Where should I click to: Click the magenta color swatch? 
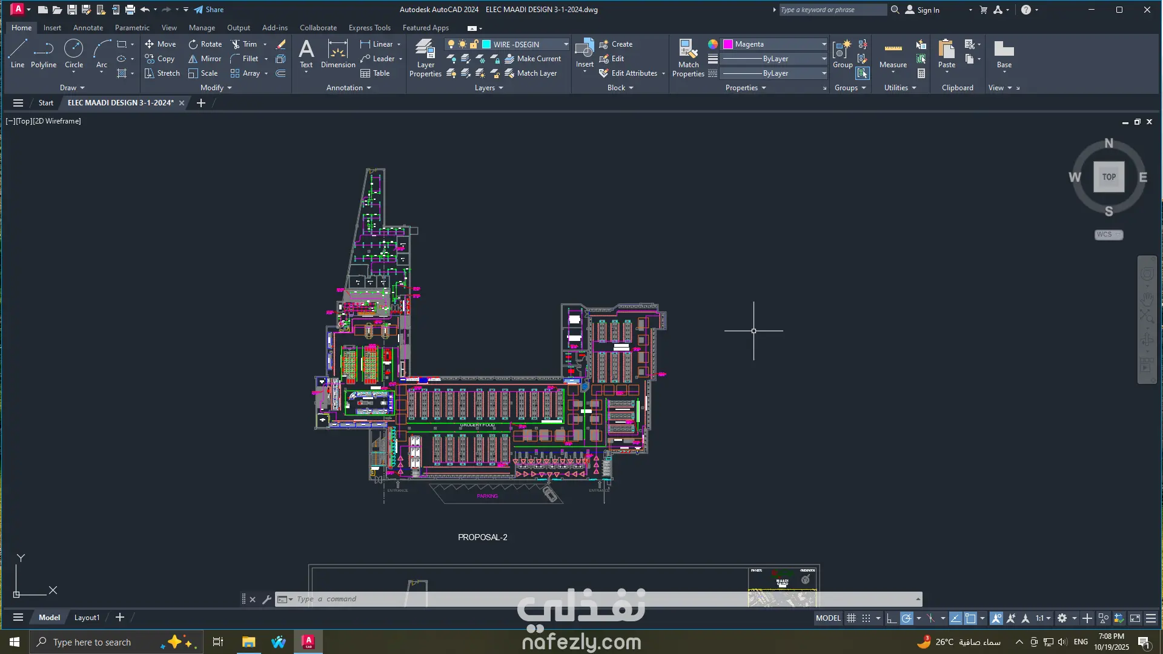pos(728,44)
